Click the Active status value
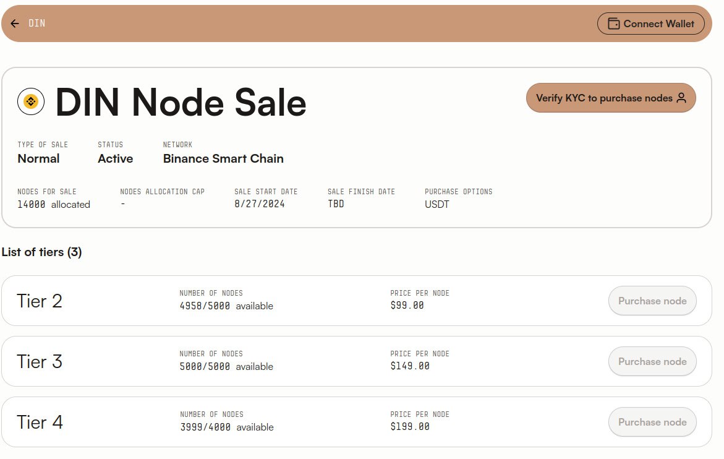 (115, 159)
